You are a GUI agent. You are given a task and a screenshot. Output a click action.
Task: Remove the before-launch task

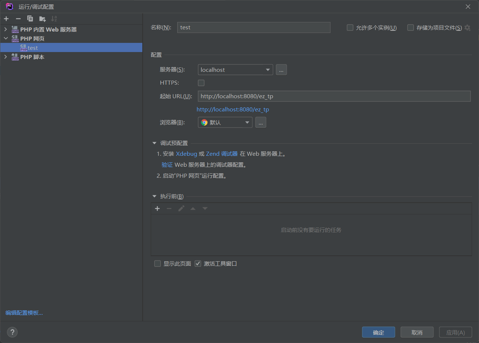pos(169,209)
